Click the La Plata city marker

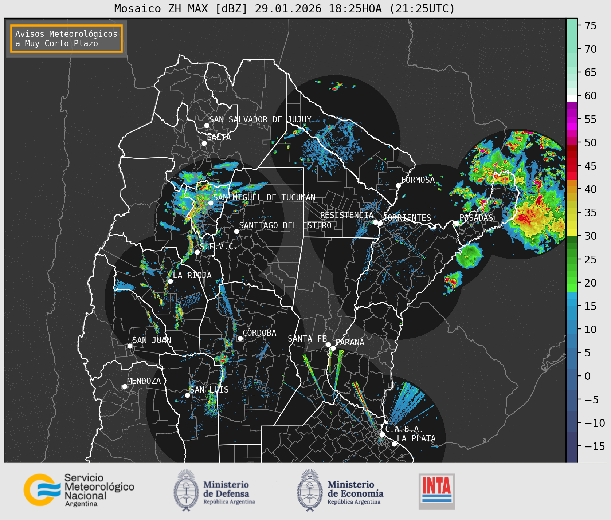394,444
